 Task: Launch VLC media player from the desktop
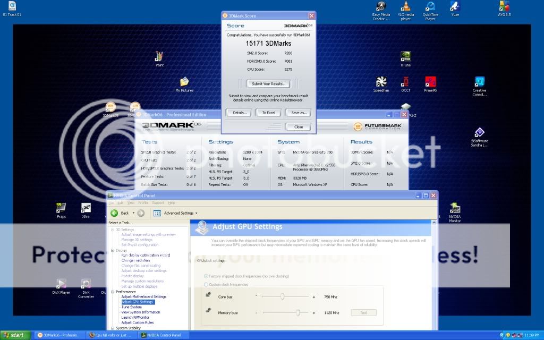pos(405,11)
